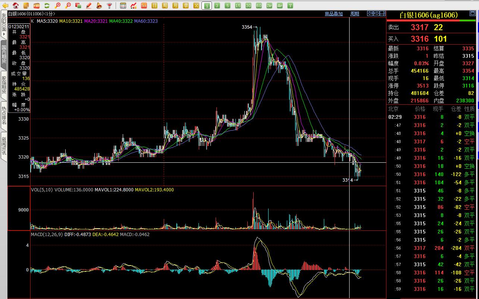Switch to weekly (周) K-line period
This screenshot has width=479, height=299.
tap(165, 6)
